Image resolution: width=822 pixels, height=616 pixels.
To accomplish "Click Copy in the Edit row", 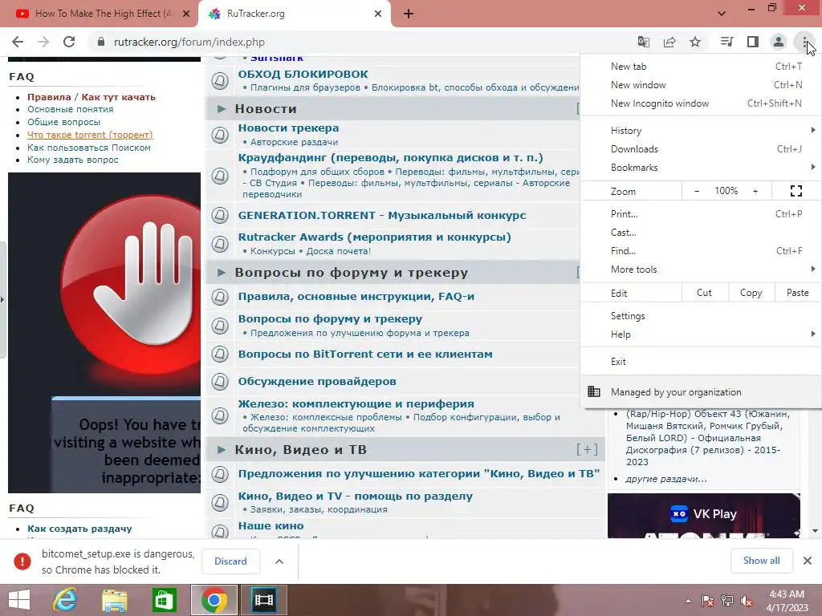I will pos(751,293).
